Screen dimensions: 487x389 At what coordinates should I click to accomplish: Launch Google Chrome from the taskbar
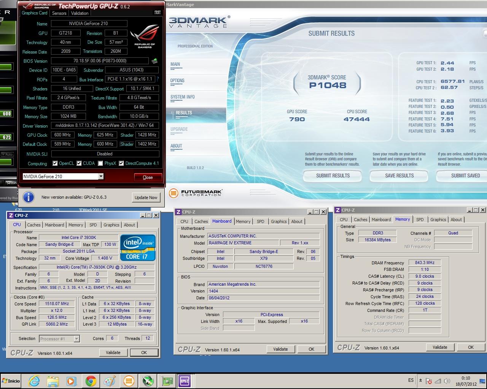coord(91,381)
